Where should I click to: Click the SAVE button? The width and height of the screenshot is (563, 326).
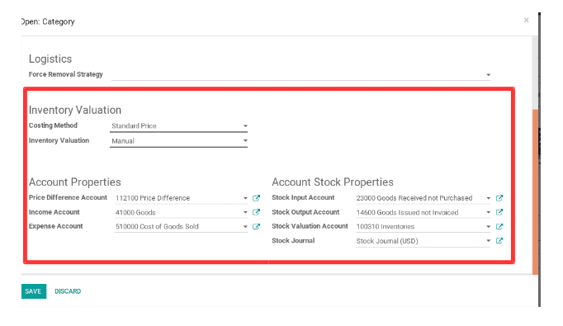(x=33, y=291)
